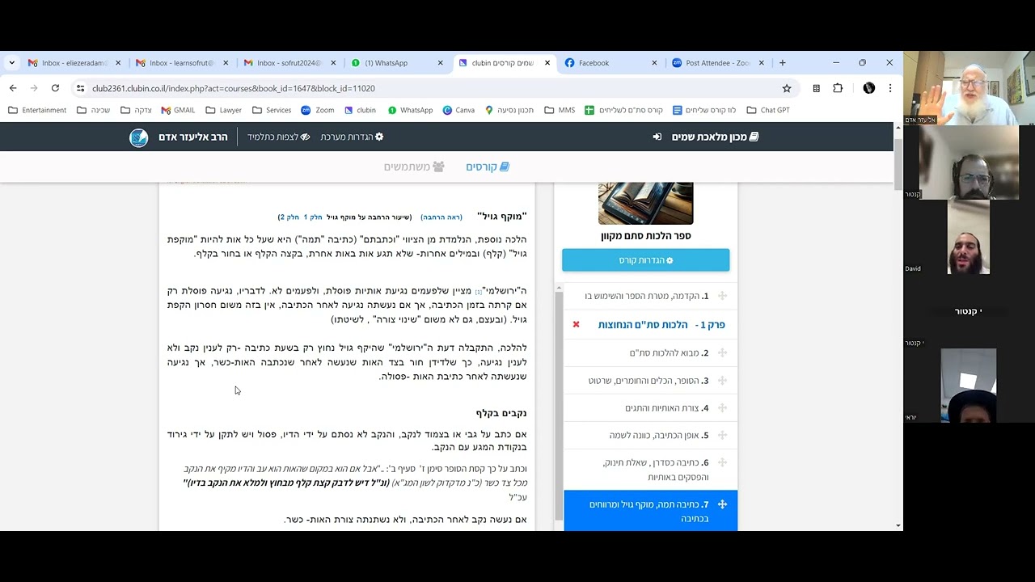Grab the move handle beside chapter 1
Screen dimensions: 1035x582
coord(722,296)
